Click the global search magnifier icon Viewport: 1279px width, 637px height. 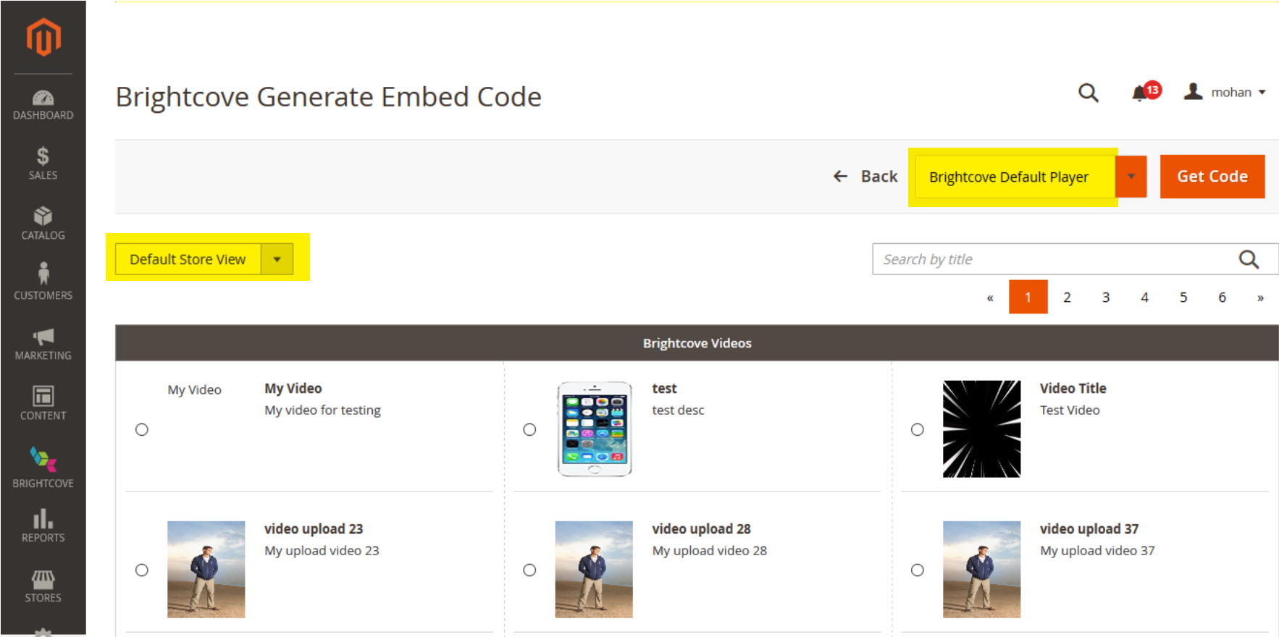(1089, 93)
